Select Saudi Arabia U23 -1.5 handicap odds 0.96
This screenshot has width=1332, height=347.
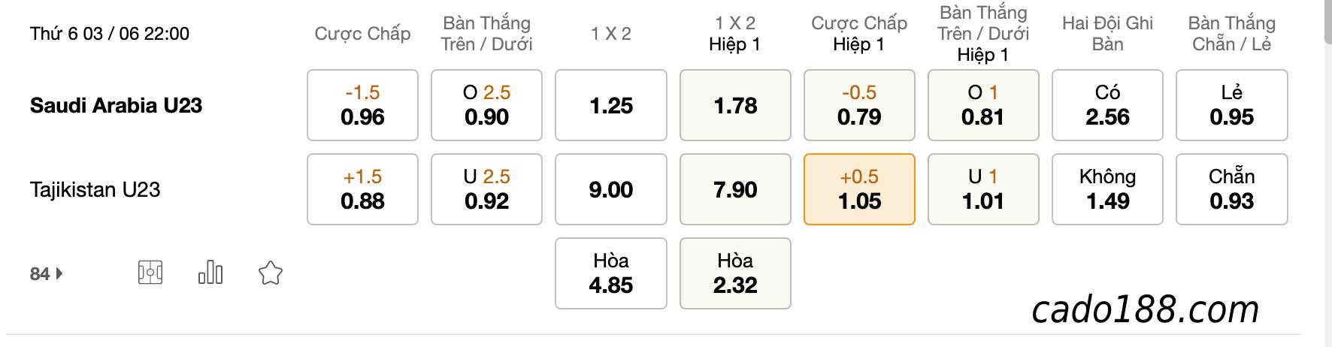tap(362, 105)
